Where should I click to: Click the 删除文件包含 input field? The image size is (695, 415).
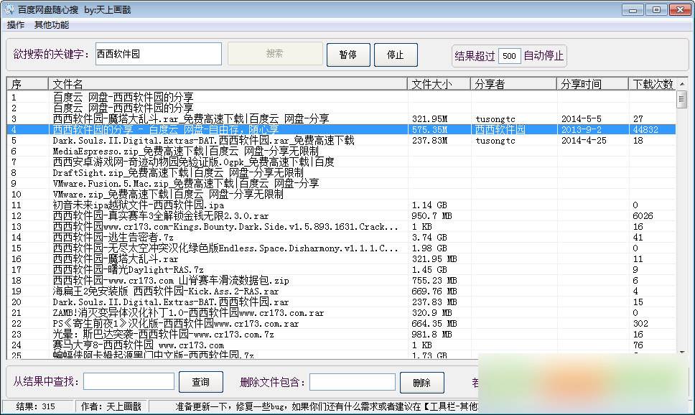click(352, 382)
